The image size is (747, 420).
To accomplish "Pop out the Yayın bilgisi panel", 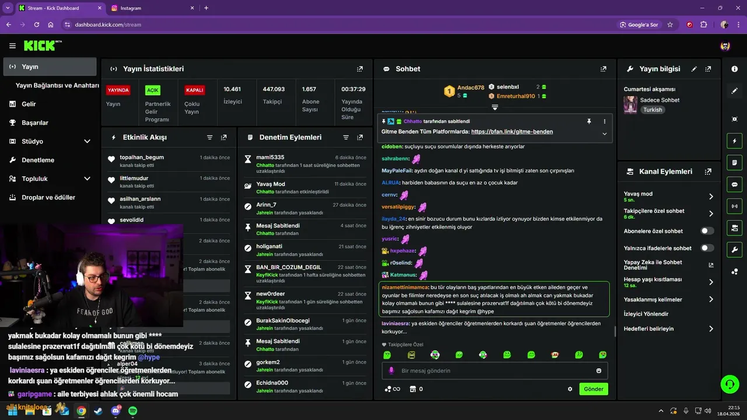I will tap(708, 69).
